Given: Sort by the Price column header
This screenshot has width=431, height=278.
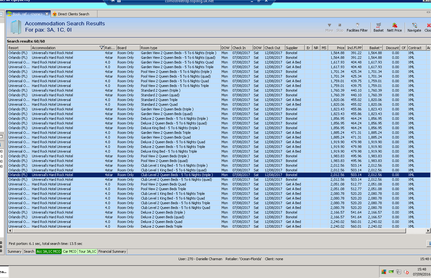Looking at the screenshot, I should pos(337,48).
